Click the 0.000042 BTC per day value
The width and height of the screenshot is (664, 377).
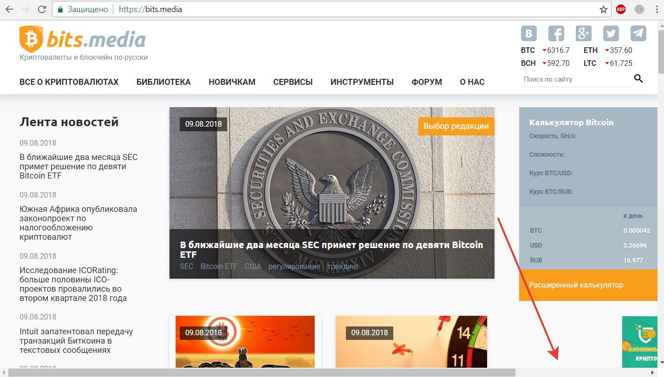(x=637, y=230)
